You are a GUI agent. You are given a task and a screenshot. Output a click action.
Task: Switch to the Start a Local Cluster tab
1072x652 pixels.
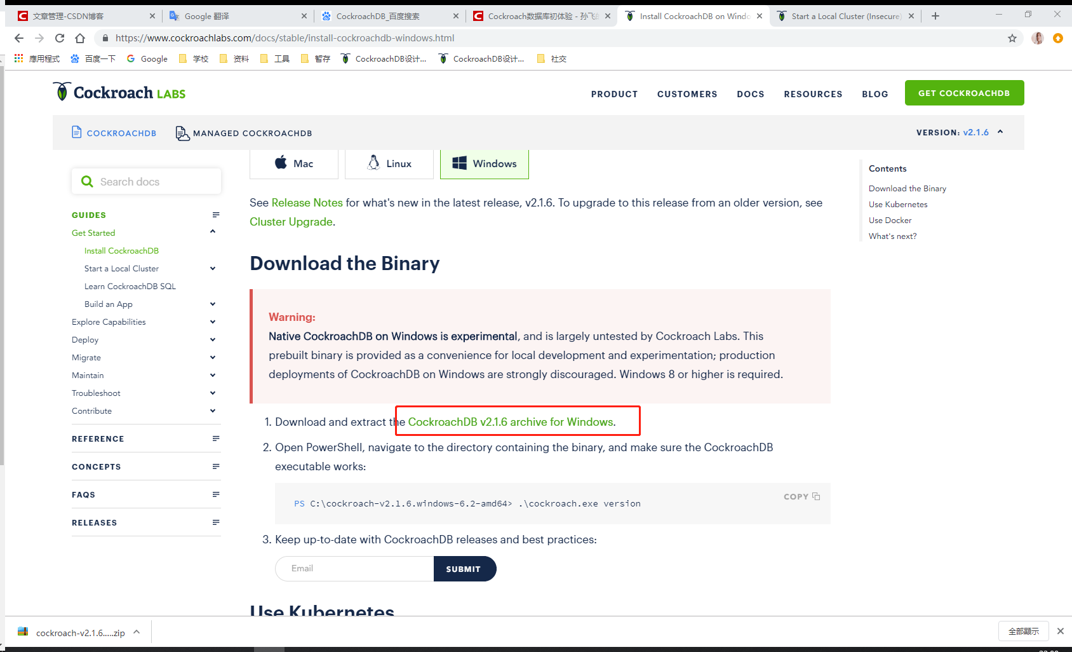tap(845, 15)
